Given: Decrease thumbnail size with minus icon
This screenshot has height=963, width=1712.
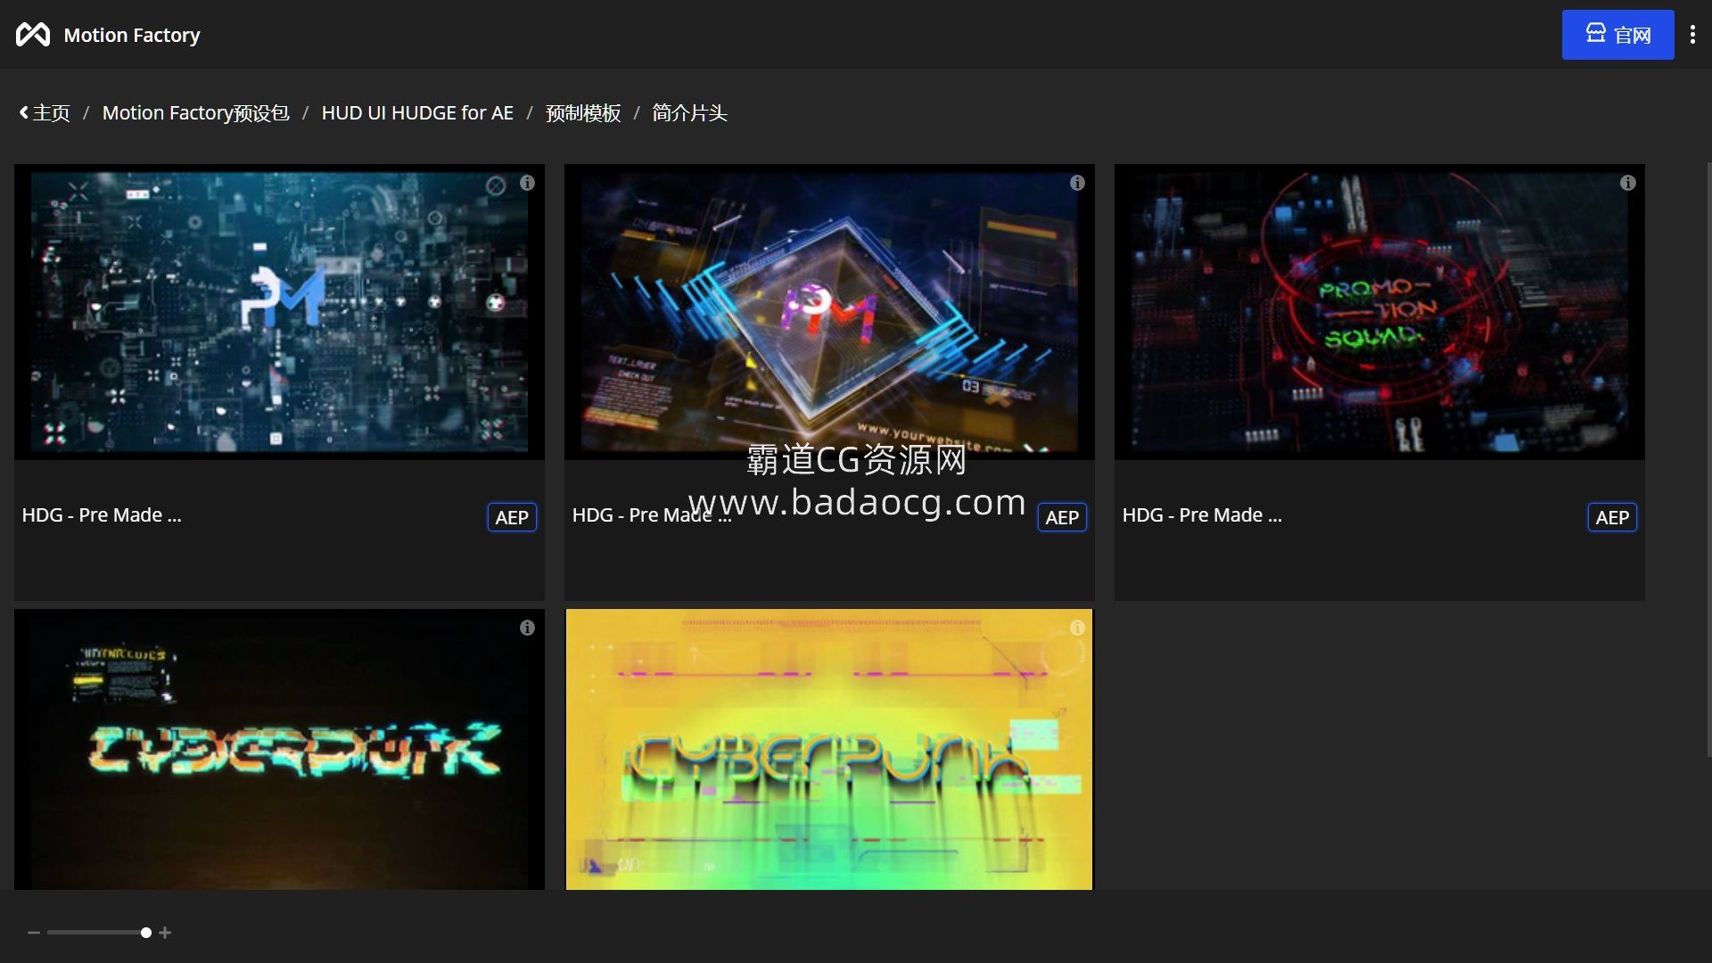Looking at the screenshot, I should pos(34,933).
